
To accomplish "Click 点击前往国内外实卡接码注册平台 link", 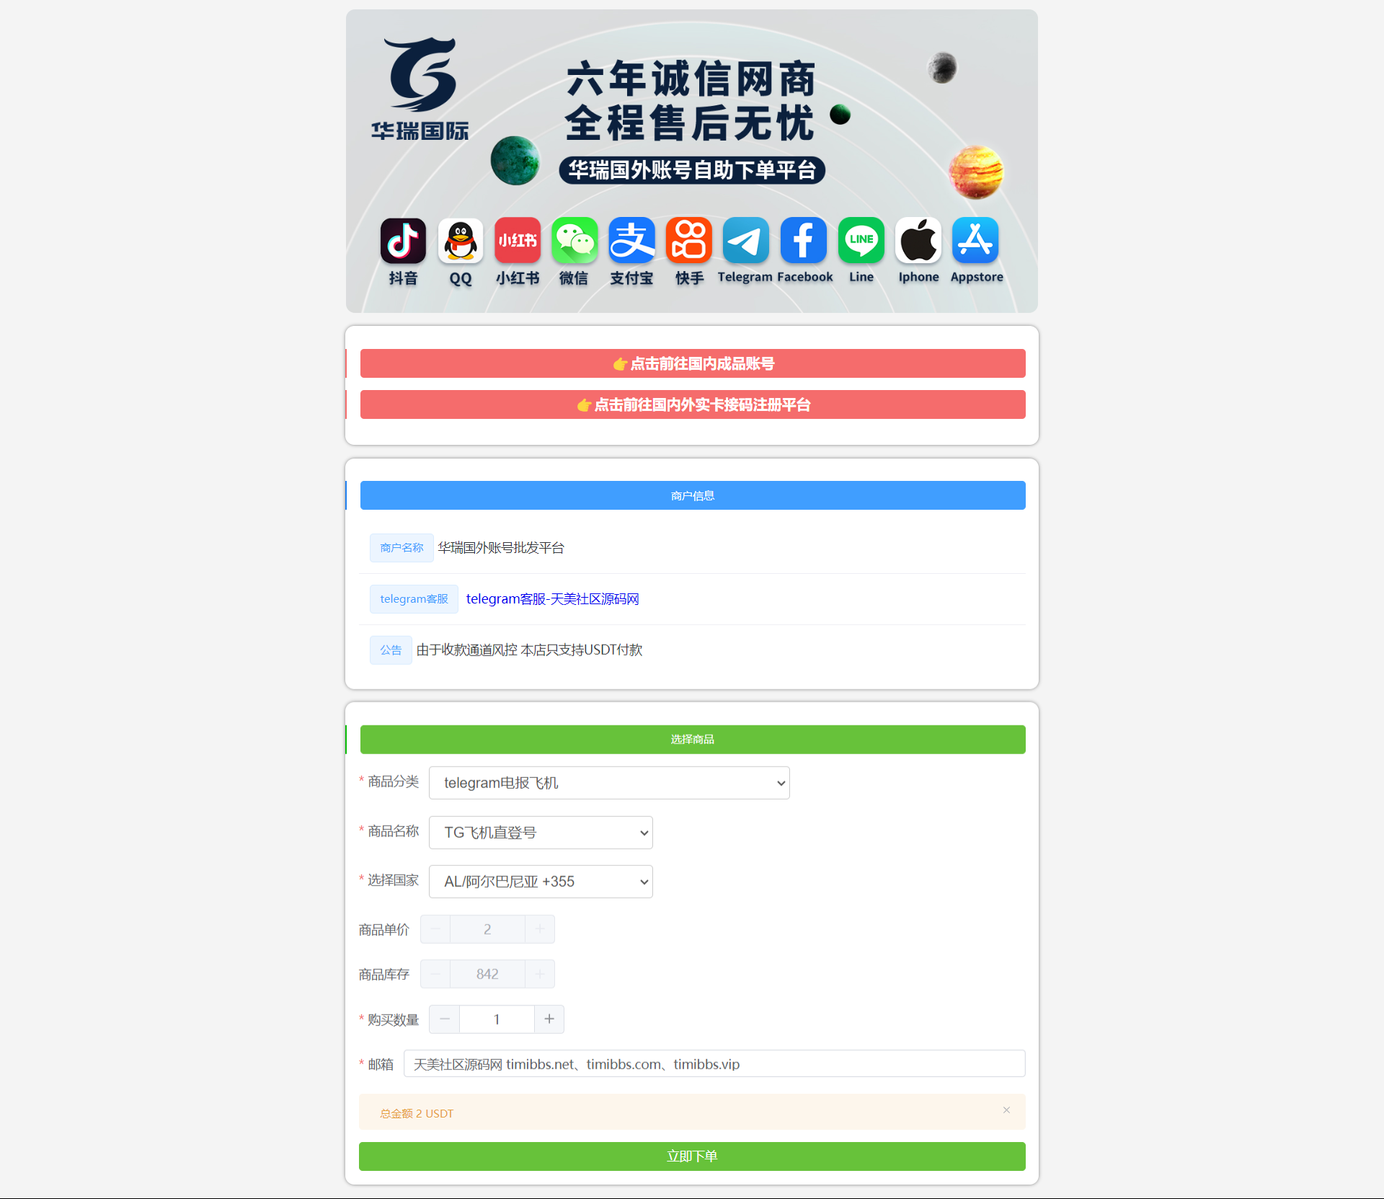I will click(692, 404).
